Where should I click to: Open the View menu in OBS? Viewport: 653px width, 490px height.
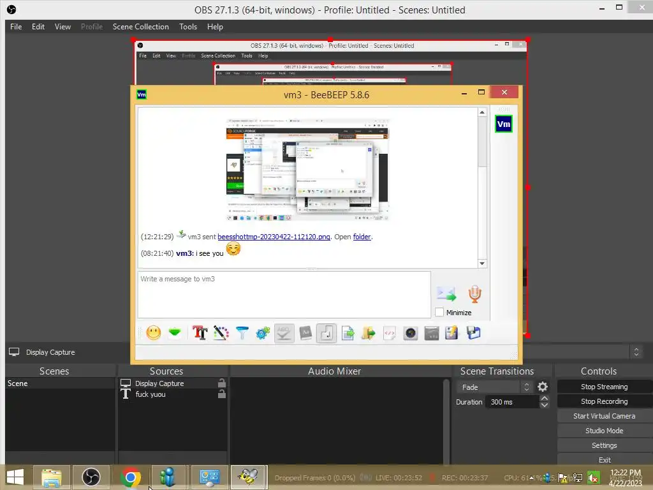62,27
